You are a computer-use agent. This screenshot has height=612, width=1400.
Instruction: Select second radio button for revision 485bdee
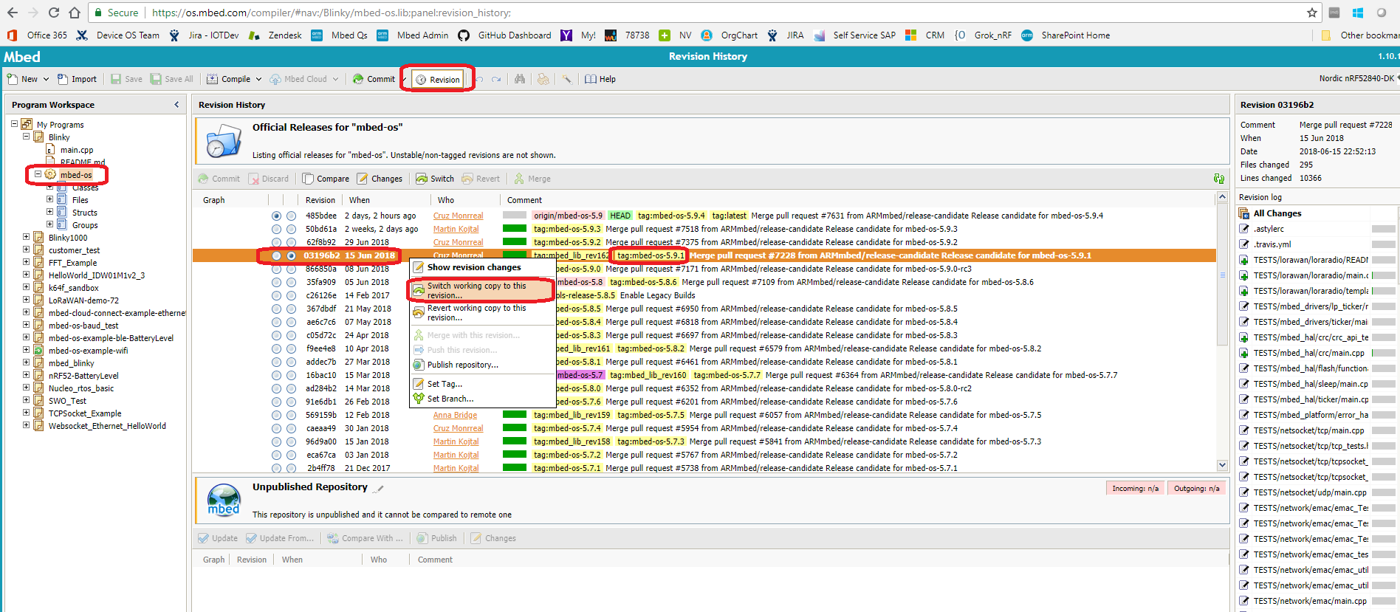[x=291, y=216]
